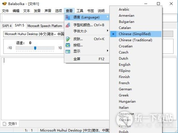Open the 发音 menu
The height and width of the screenshot is (133, 178).
tap(37, 11)
